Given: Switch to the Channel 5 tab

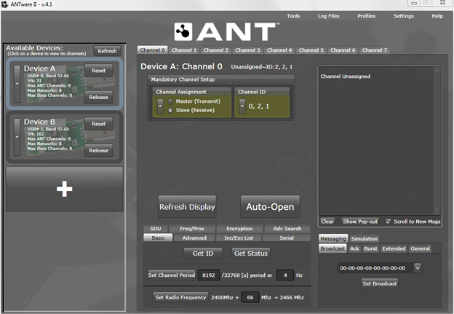Looking at the screenshot, I should click(x=311, y=50).
